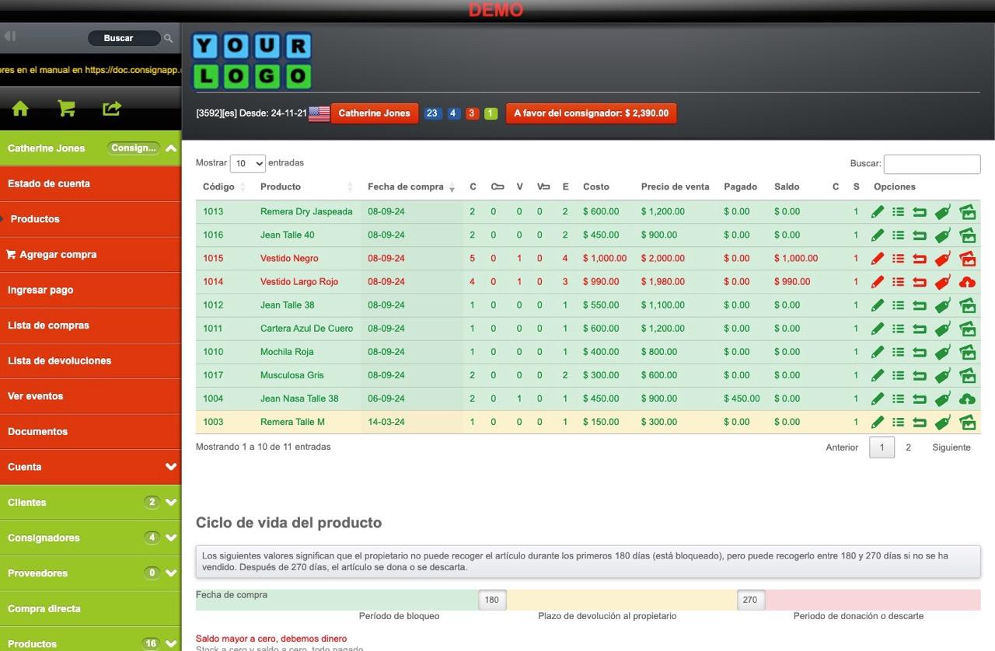
Task: Click the red pencil icon for Vestido Negro
Action: [x=878, y=259]
